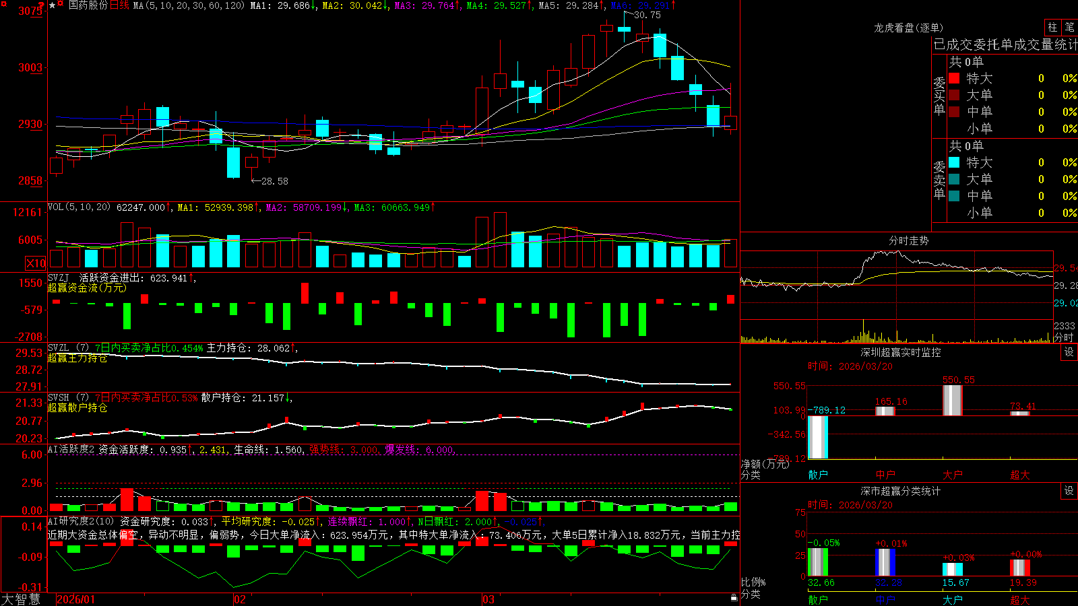Click the AI研究度2(10) indicator title

(82, 521)
